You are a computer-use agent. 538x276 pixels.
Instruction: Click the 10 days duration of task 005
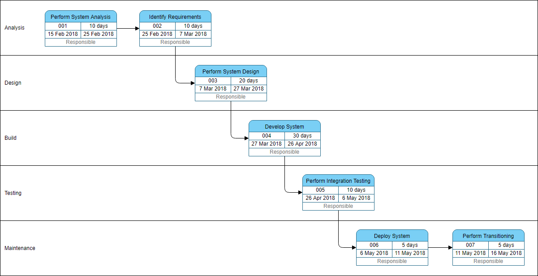[356, 190]
